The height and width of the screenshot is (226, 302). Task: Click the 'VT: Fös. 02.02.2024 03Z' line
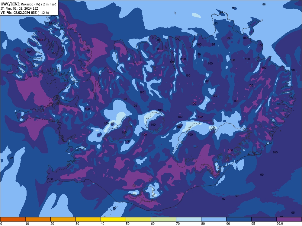coord(18,13)
